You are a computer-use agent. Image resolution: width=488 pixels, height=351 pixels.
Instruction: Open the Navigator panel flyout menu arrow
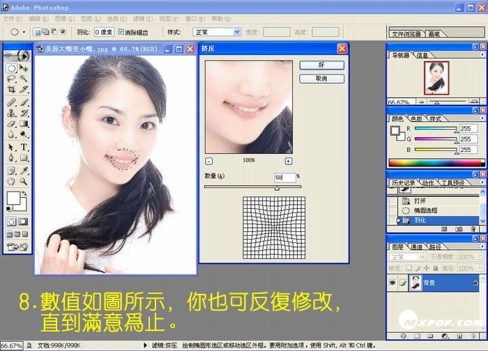click(482, 55)
